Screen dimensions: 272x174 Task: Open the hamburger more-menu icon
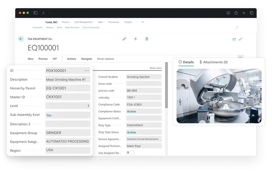point(143,22)
